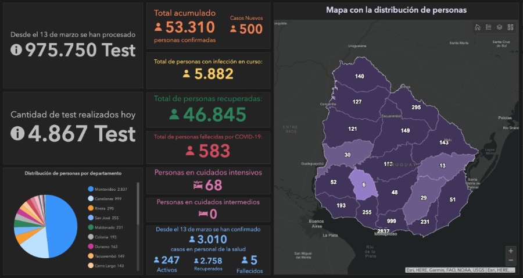Click info icon beside 4.867 Test

tap(17, 134)
